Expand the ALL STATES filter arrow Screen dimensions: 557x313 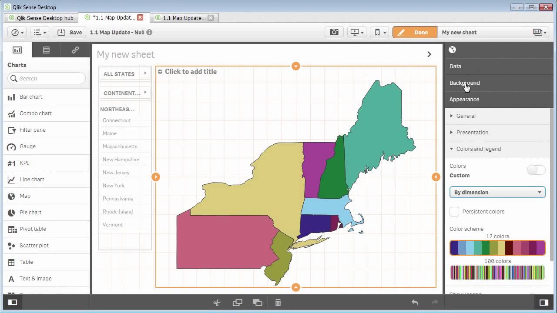click(145, 73)
